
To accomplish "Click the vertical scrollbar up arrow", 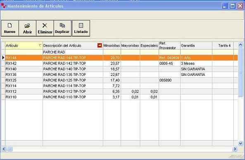I will tap(240, 45).
